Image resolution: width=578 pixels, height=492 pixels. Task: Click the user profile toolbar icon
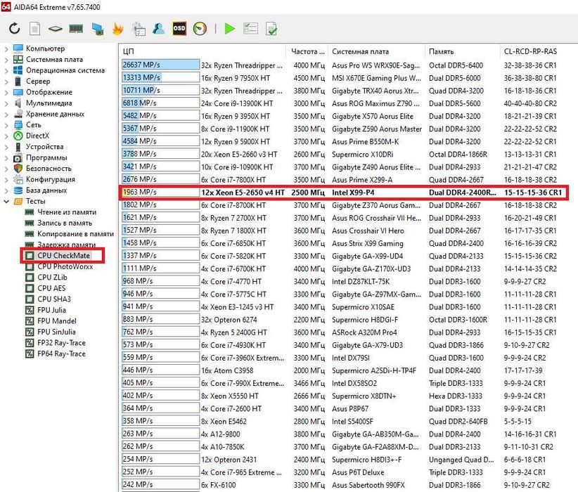[158, 28]
